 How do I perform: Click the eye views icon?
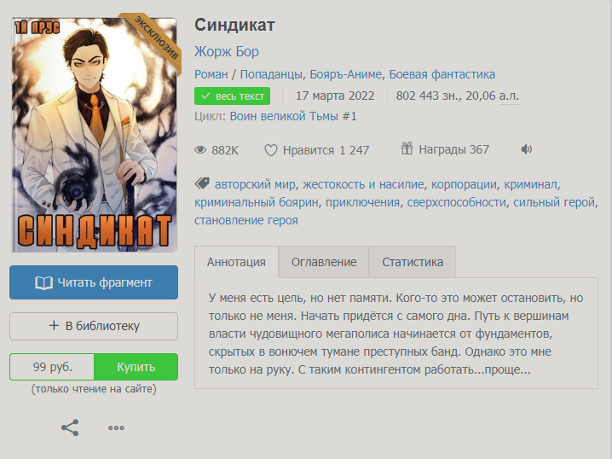coord(200,150)
